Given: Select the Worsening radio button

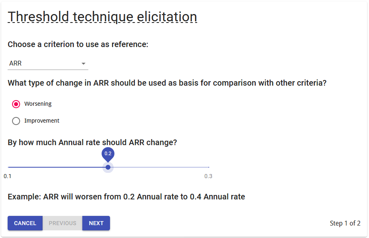Looking at the screenshot, I should pyautogui.click(x=16, y=104).
